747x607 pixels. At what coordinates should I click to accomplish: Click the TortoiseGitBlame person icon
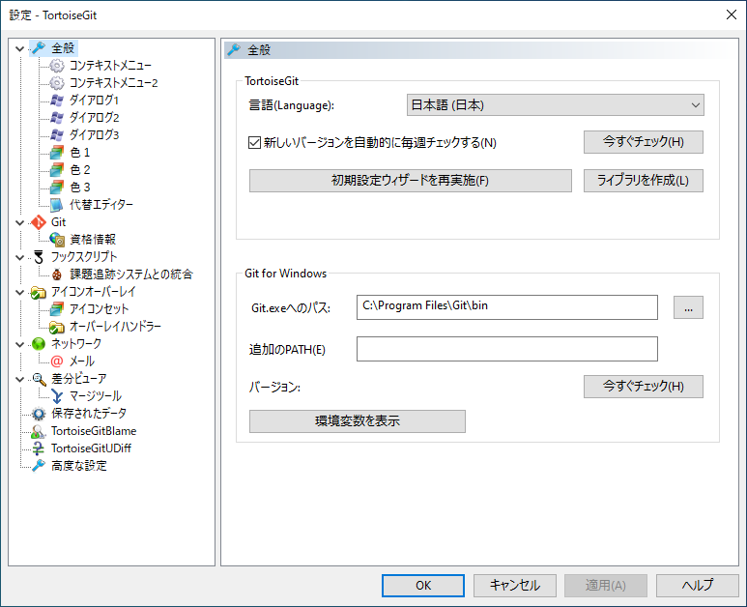click(38, 431)
